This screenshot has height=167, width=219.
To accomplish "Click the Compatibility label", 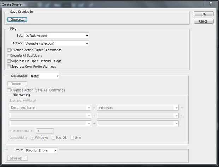I will pyautogui.click(x=19, y=138).
